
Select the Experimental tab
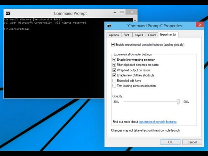click(x=168, y=35)
